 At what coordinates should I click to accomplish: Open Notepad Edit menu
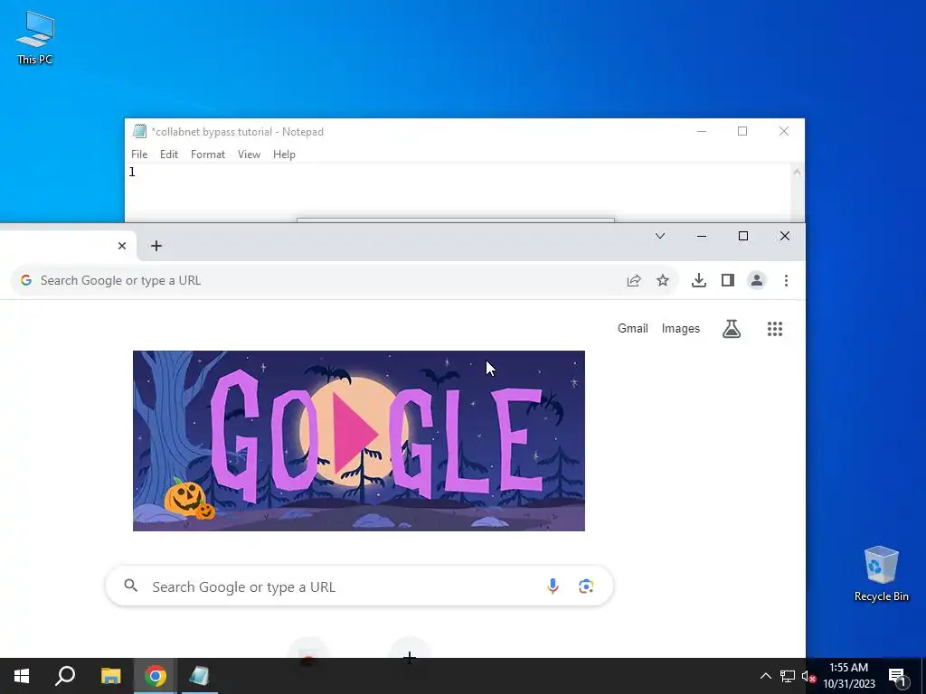[169, 154]
